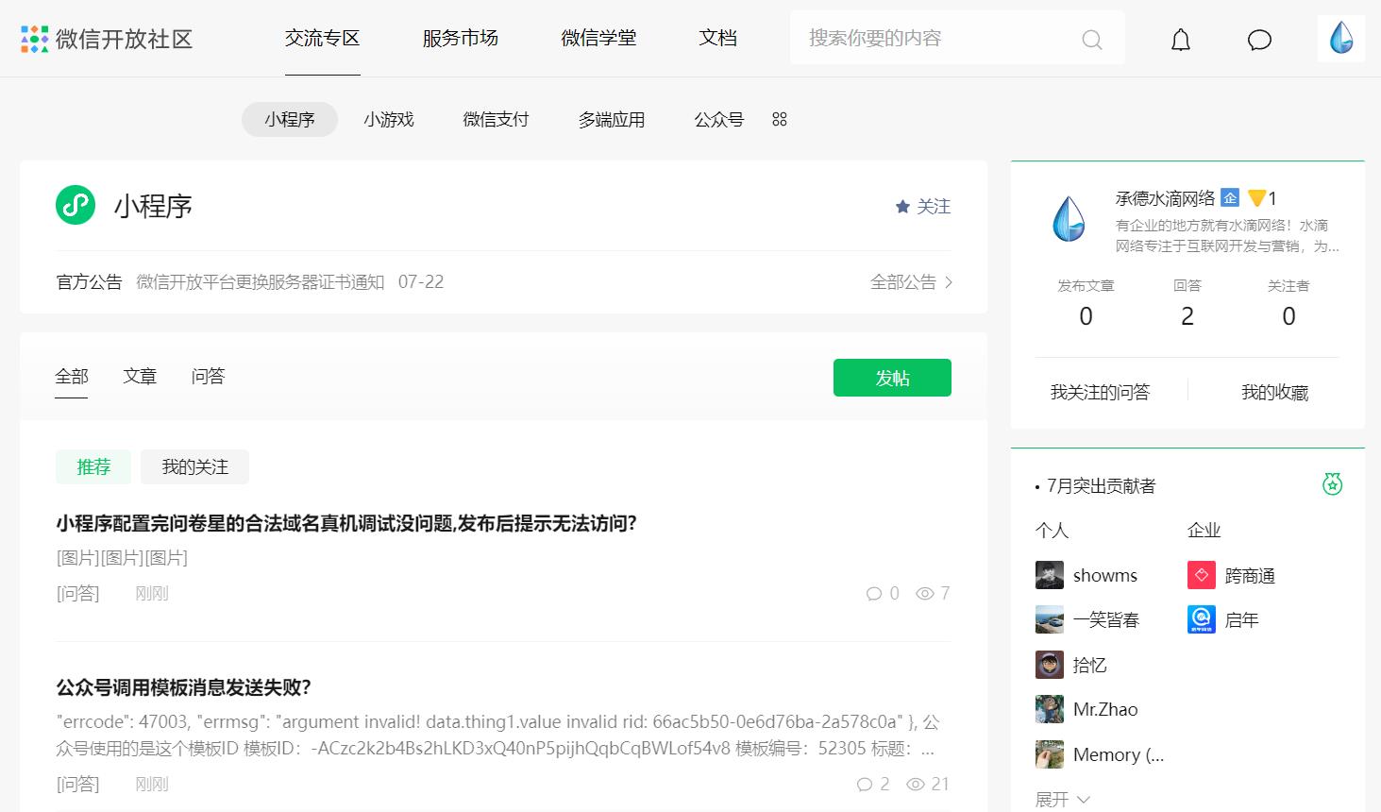Select the 公众号 category tab
The width and height of the screenshot is (1381, 812).
tap(719, 119)
